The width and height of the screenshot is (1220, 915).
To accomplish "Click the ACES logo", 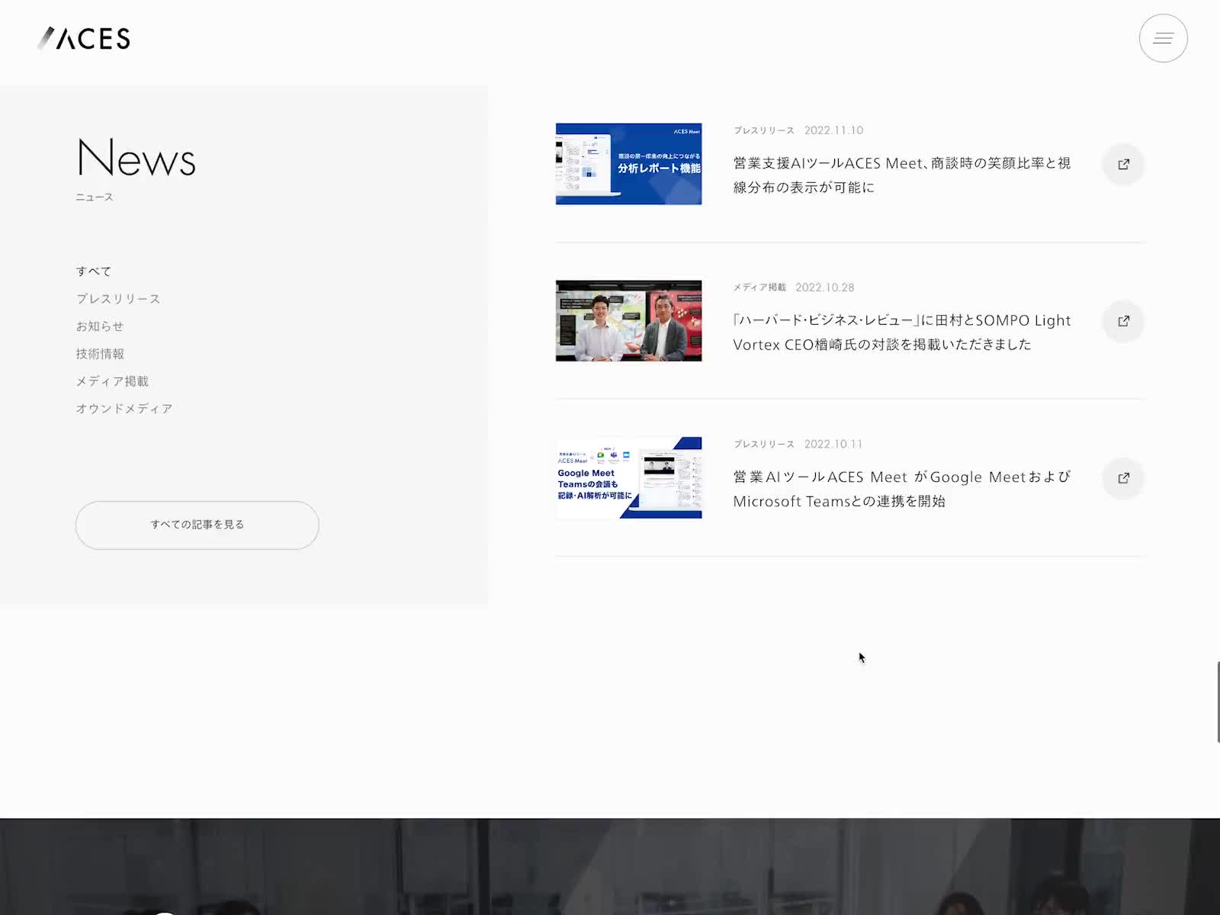I will (x=84, y=38).
